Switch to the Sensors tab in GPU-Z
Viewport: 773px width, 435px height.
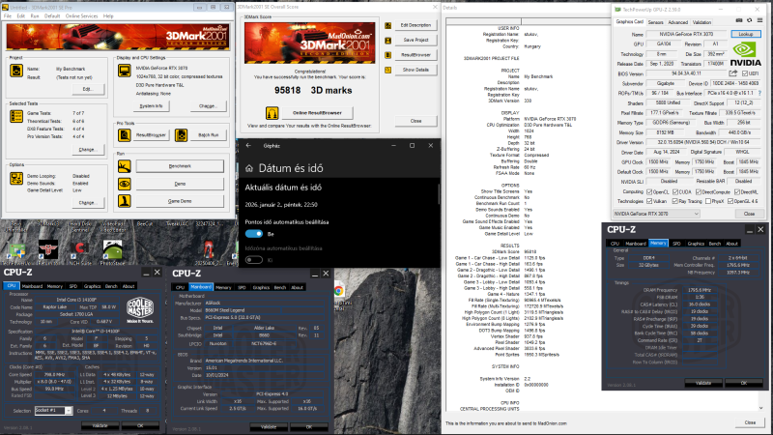click(x=655, y=22)
